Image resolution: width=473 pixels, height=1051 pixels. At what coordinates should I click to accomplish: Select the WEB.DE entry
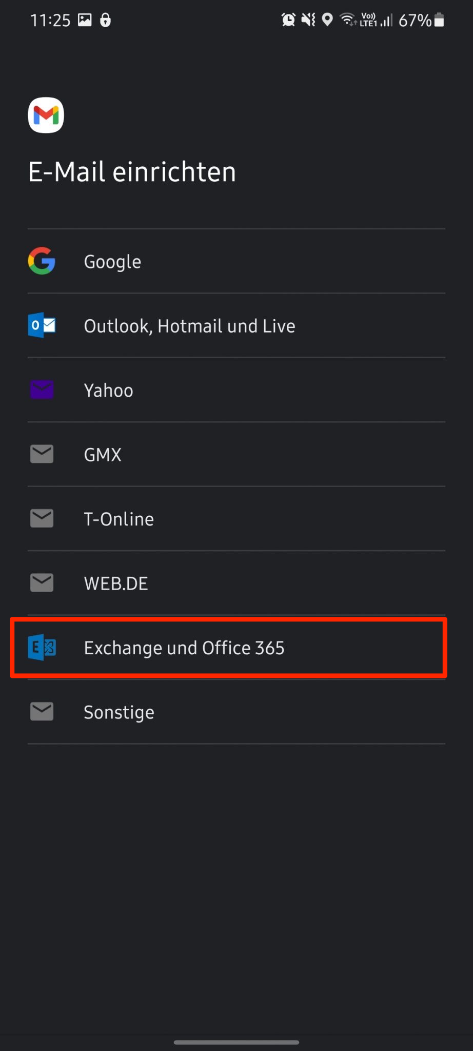tap(116, 583)
